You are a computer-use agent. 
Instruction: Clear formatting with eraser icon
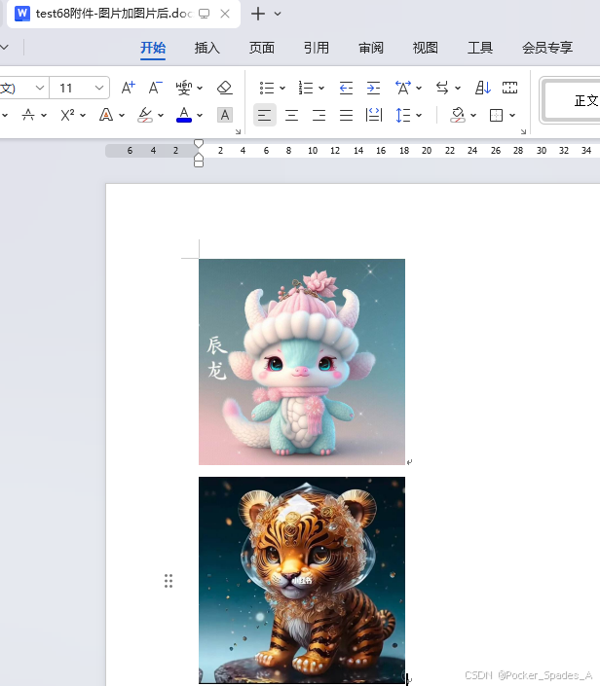(x=225, y=88)
